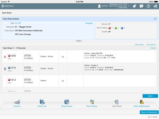
Task: Open Check Out icon
Action: (42, 102)
